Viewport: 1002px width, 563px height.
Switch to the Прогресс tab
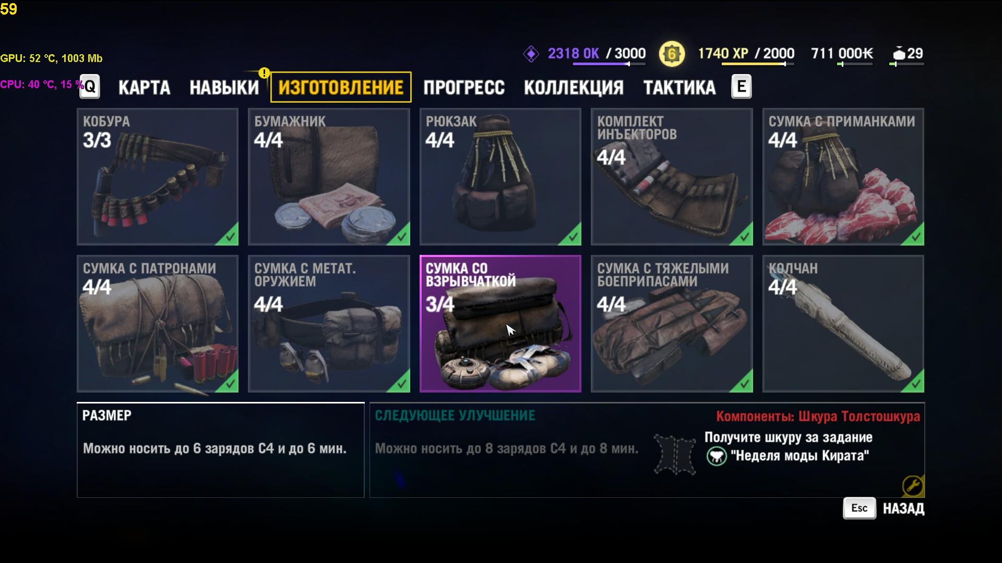pyautogui.click(x=464, y=88)
